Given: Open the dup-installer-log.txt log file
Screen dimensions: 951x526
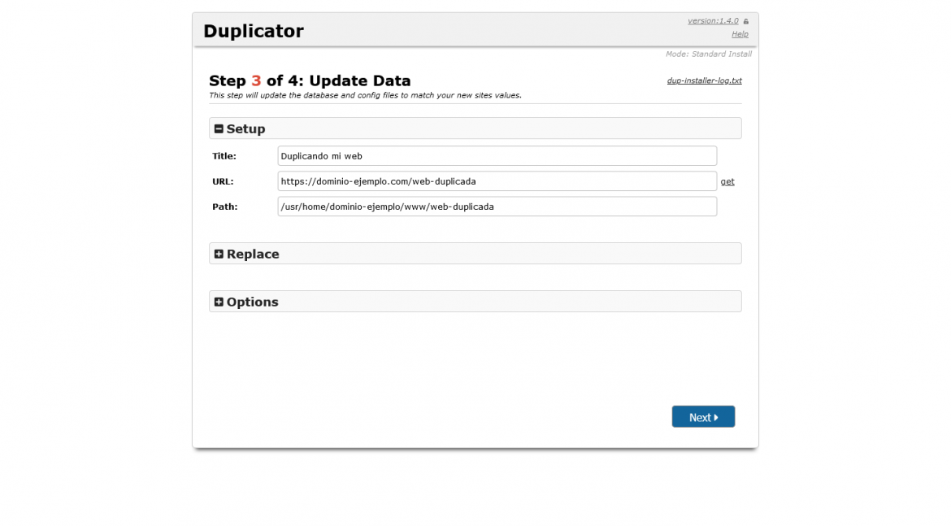Looking at the screenshot, I should click(704, 80).
